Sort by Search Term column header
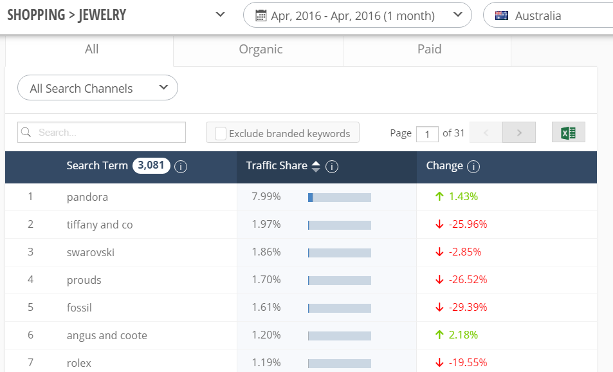The height and width of the screenshot is (372, 613). [x=97, y=165]
